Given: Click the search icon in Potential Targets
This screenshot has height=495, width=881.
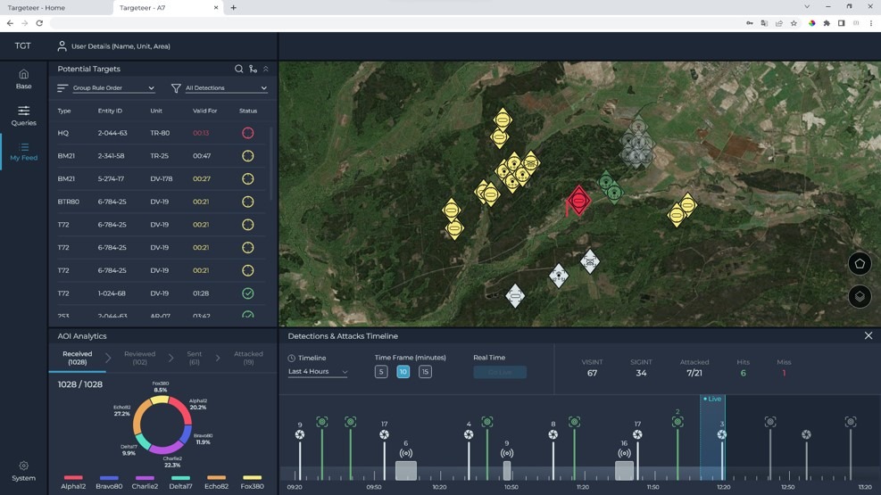Looking at the screenshot, I should (x=238, y=69).
